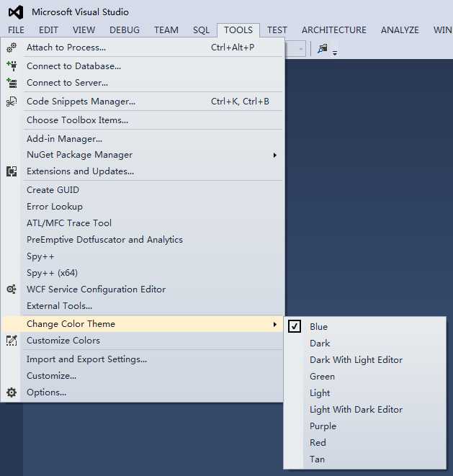The width and height of the screenshot is (453, 476).
Task: Switch to the Light theme
Action: pos(365,393)
